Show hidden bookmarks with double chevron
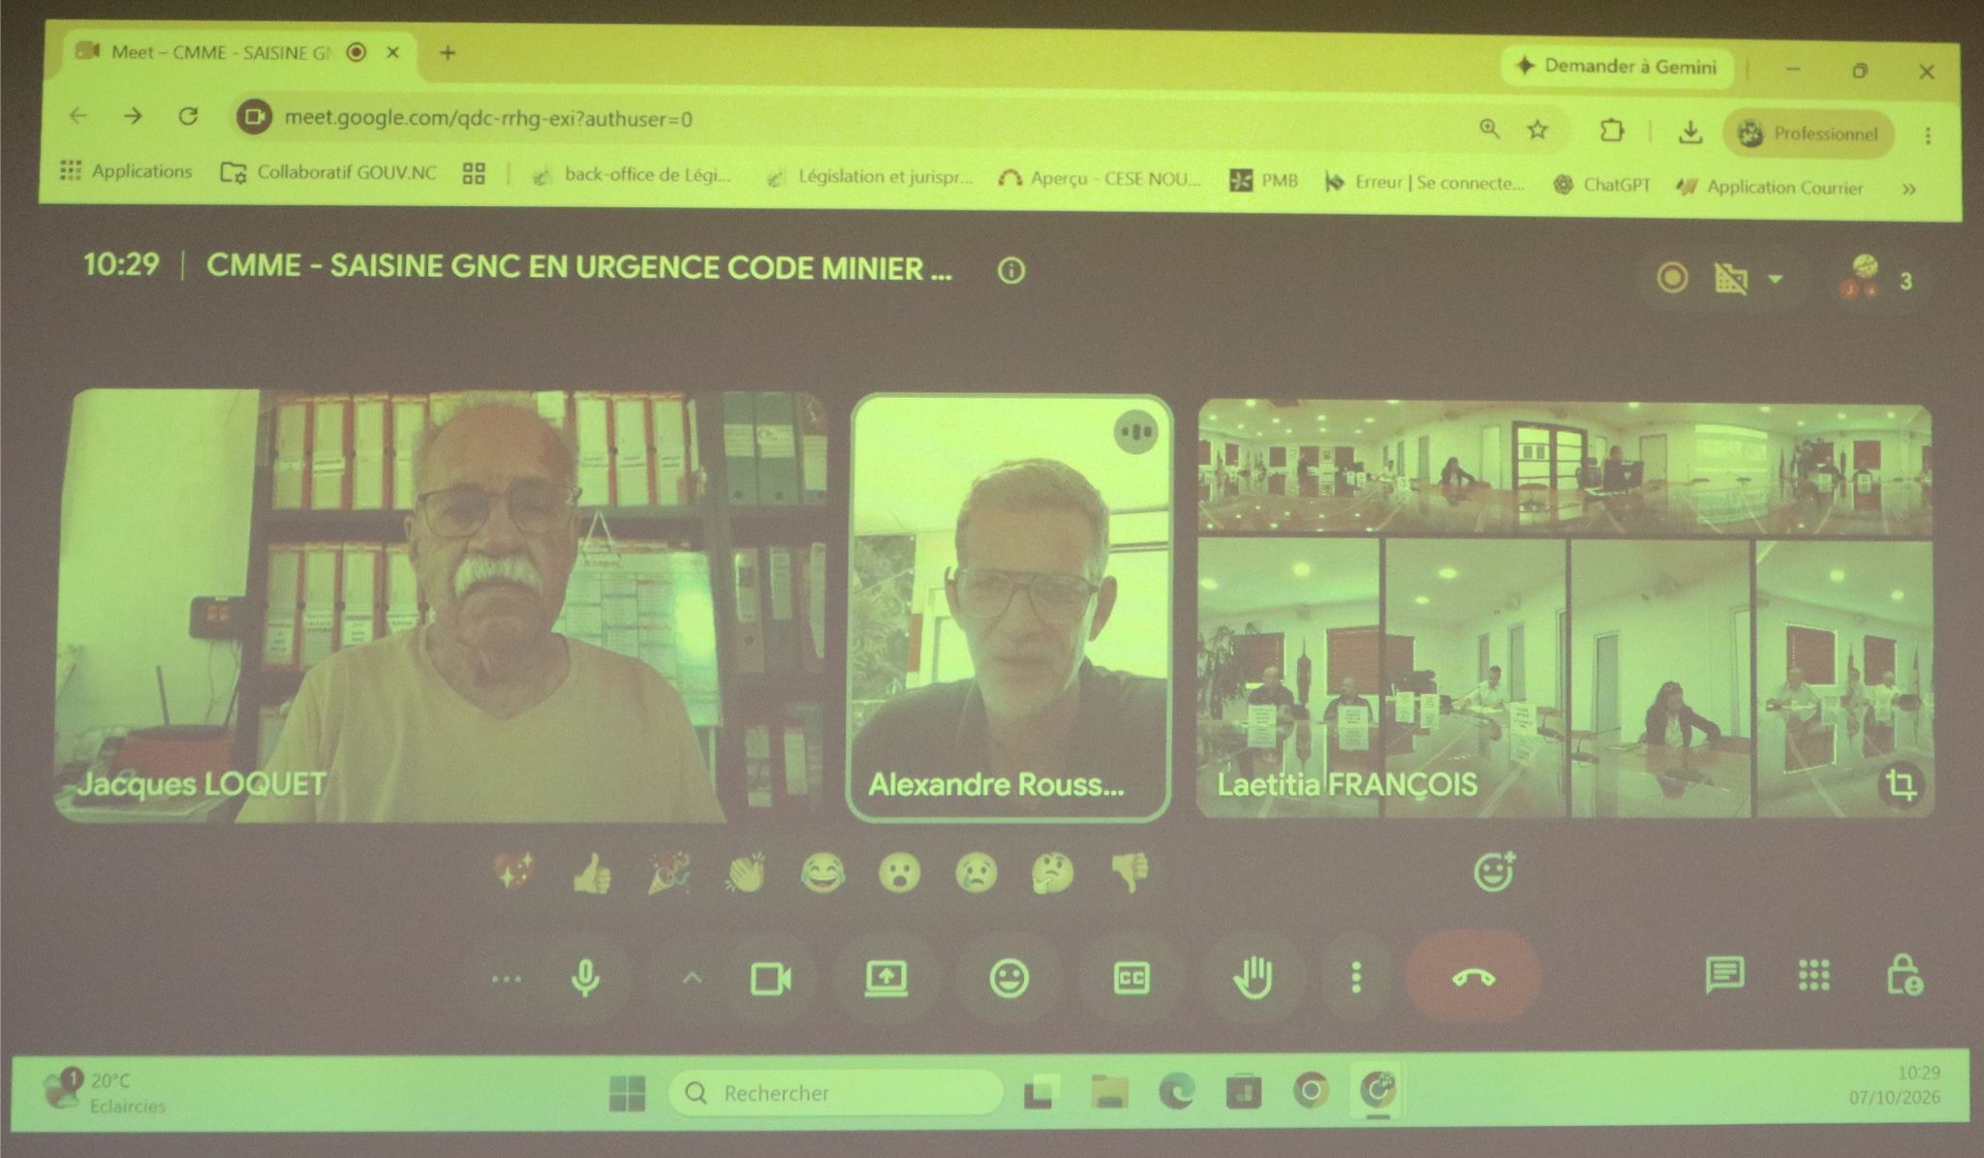This screenshot has height=1158, width=1984. 1908,189
